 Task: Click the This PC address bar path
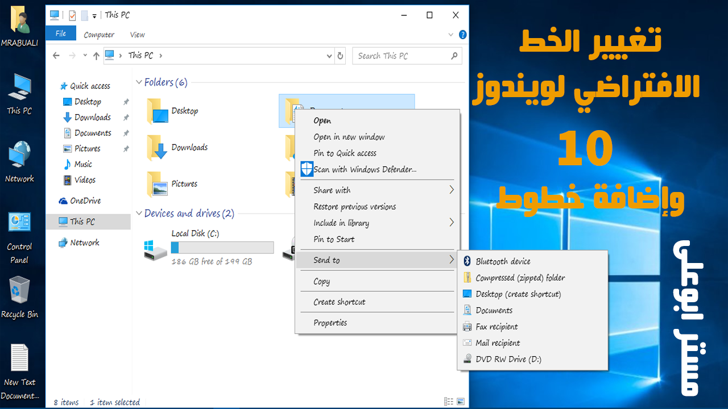pyautogui.click(x=140, y=56)
